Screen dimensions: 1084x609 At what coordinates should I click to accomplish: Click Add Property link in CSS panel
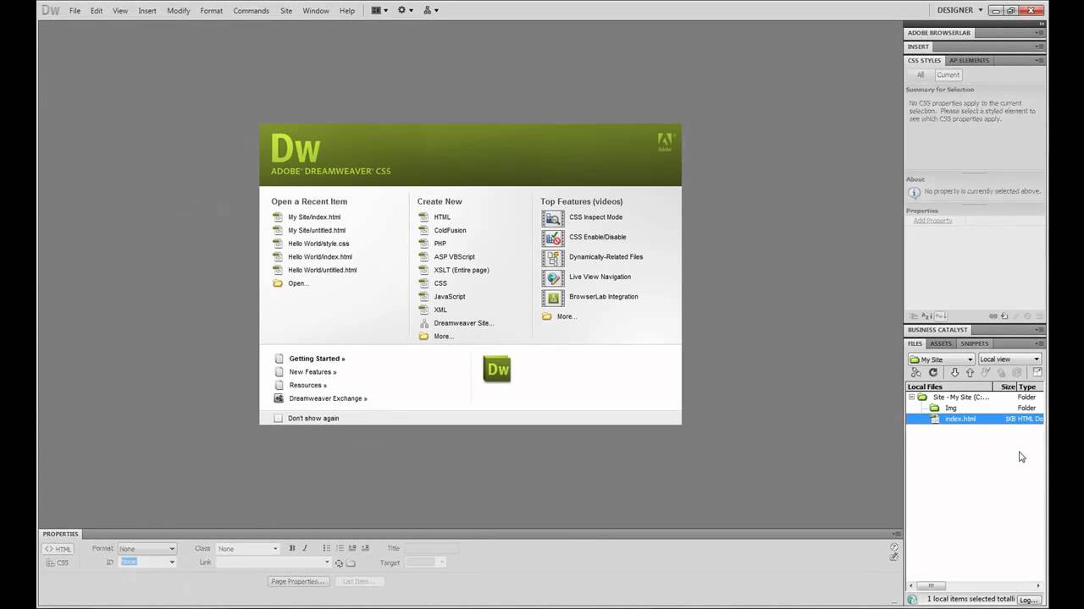point(932,221)
